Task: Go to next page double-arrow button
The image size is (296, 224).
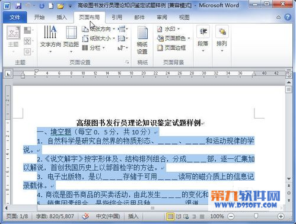Action: tap(289, 200)
